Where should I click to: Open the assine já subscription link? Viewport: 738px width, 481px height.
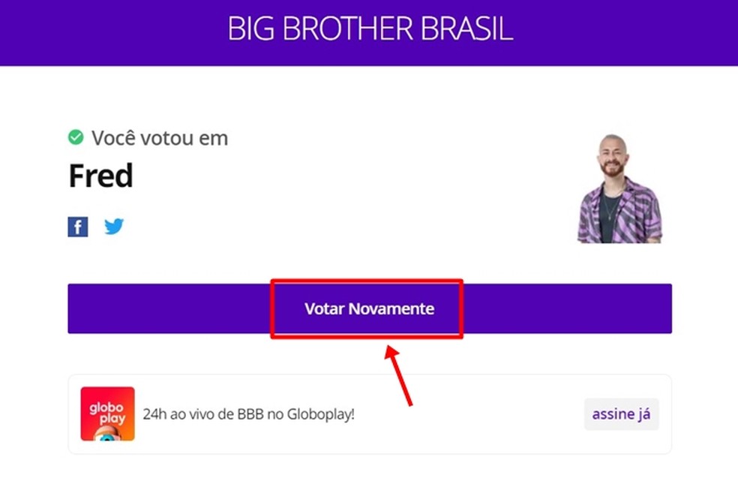621,413
